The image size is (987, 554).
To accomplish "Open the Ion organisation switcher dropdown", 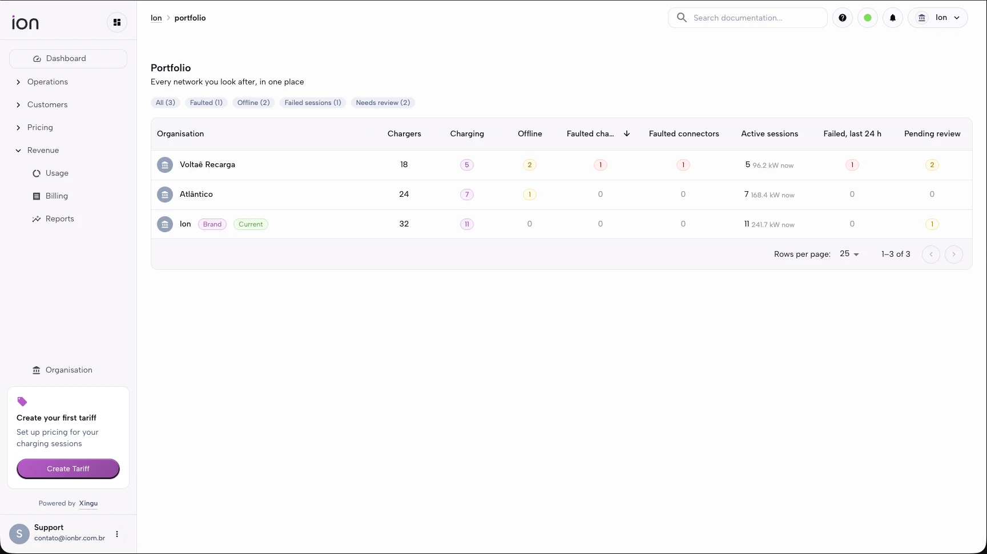I will click(x=938, y=18).
